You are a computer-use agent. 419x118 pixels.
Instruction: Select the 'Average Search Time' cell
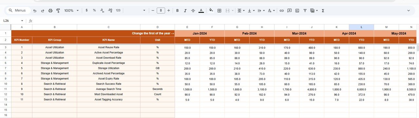109,89
